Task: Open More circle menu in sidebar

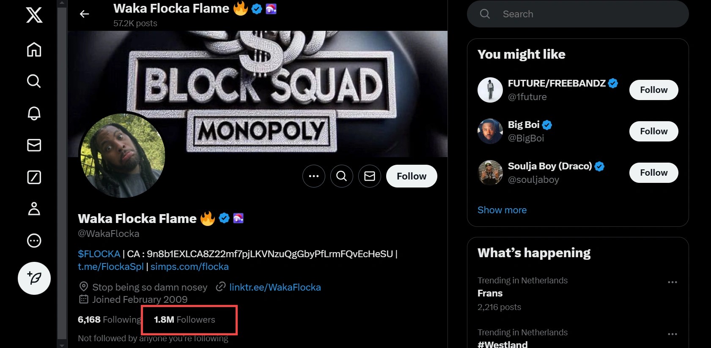Action: pyautogui.click(x=34, y=241)
